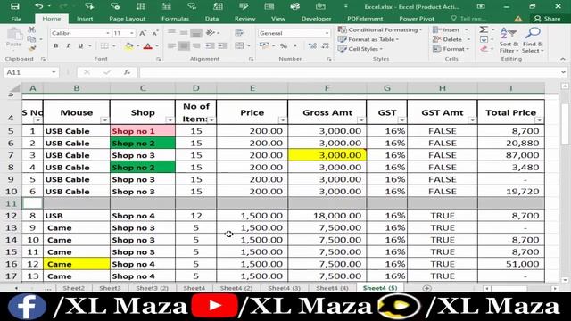Click the Undo arrow icon
The width and height of the screenshot is (571, 321).
click(38, 6)
